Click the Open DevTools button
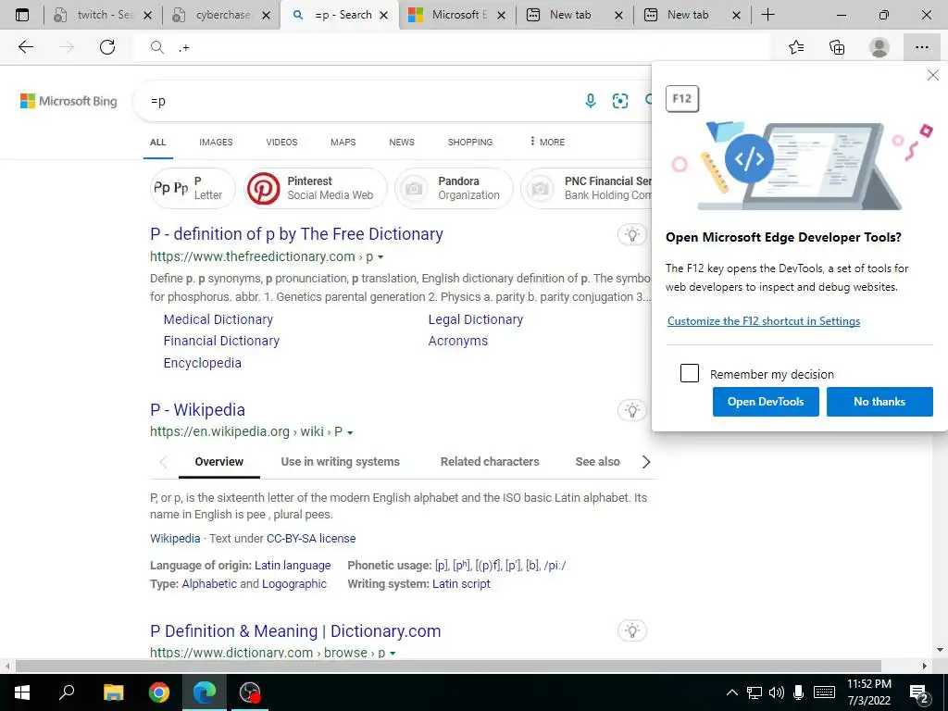 [766, 402]
